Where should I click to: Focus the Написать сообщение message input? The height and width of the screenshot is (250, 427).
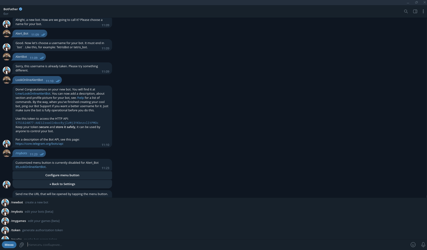[x=217, y=245]
